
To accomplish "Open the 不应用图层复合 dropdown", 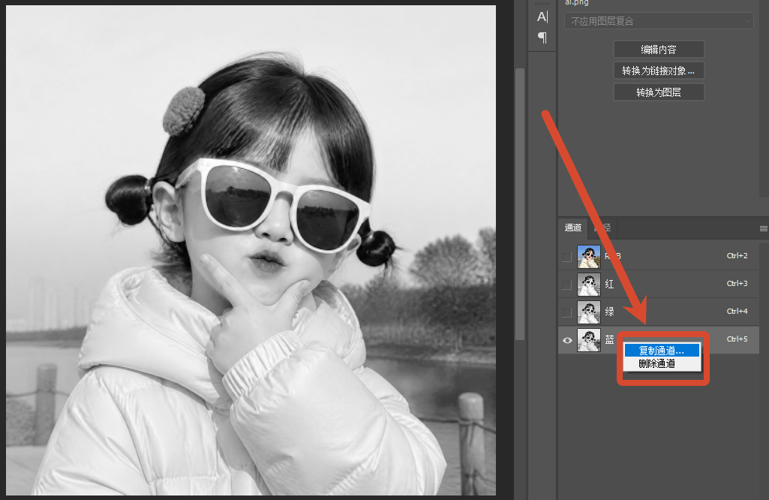I will pyautogui.click(x=659, y=21).
